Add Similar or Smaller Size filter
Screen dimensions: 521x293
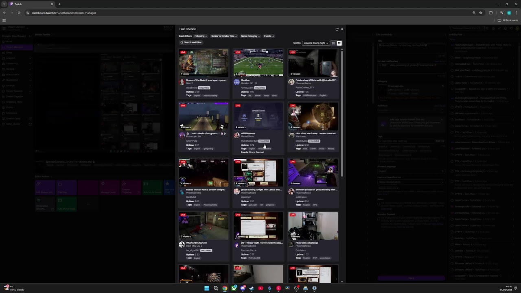tap(224, 36)
